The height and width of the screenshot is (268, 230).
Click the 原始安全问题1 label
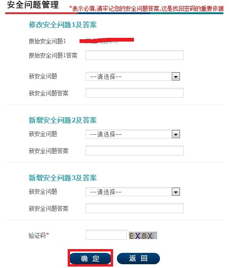[x=47, y=41]
